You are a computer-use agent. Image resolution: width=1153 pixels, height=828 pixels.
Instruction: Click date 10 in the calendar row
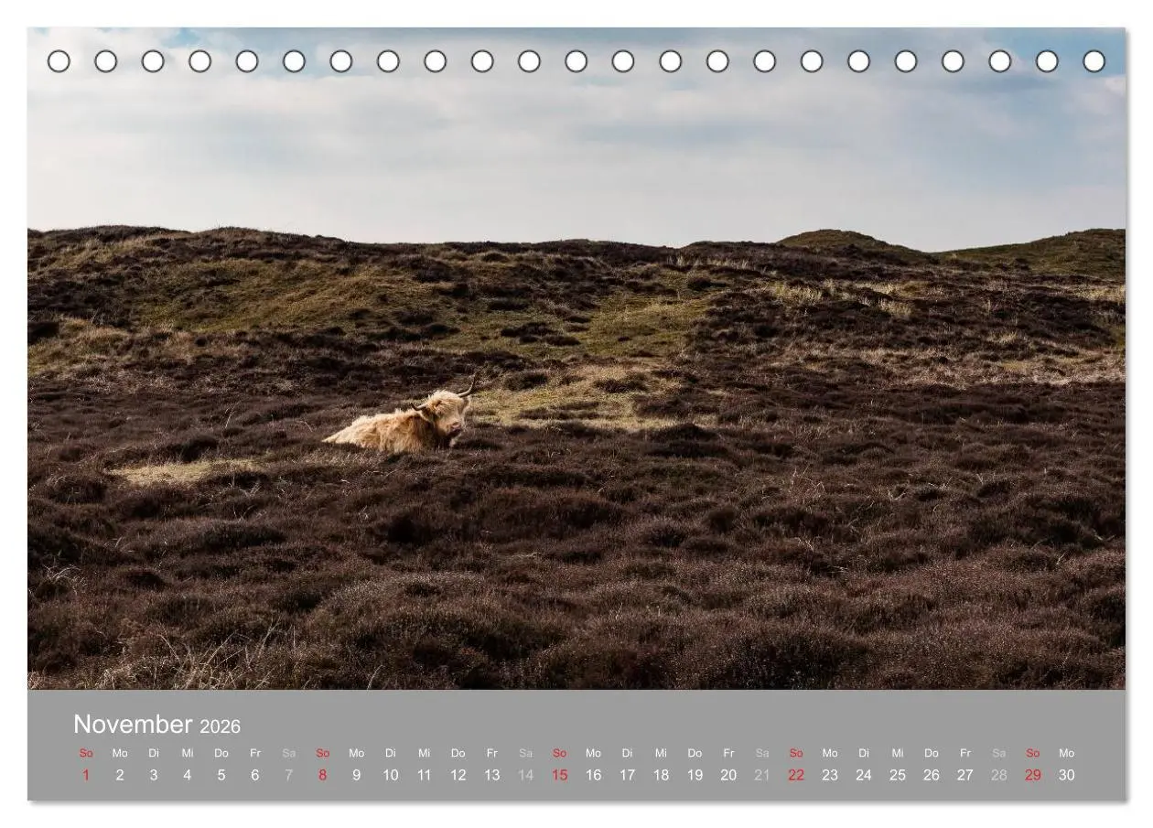[x=391, y=775]
